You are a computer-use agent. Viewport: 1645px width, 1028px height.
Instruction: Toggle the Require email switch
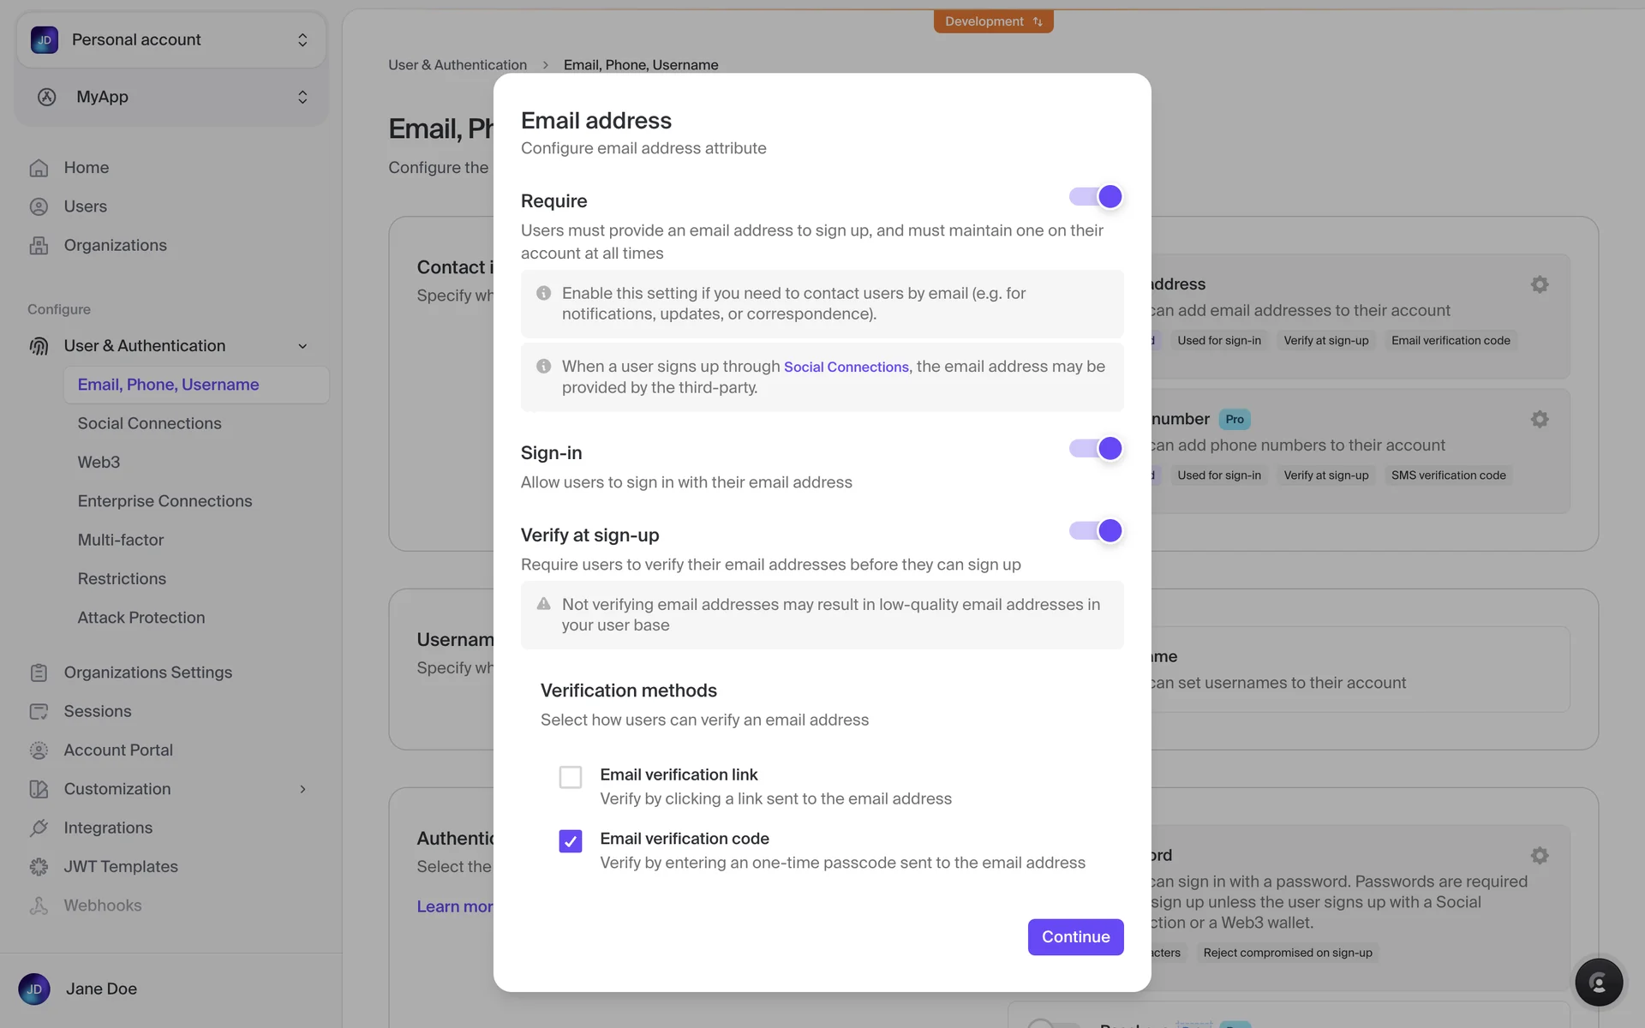click(1096, 197)
